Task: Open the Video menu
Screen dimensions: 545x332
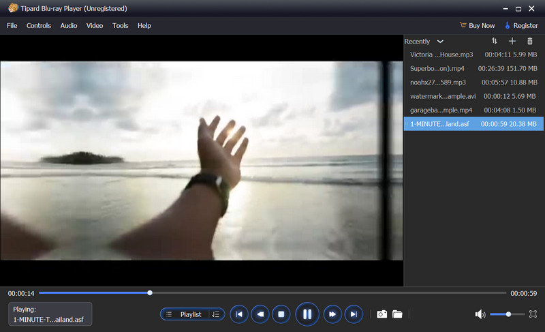Action: click(95, 25)
